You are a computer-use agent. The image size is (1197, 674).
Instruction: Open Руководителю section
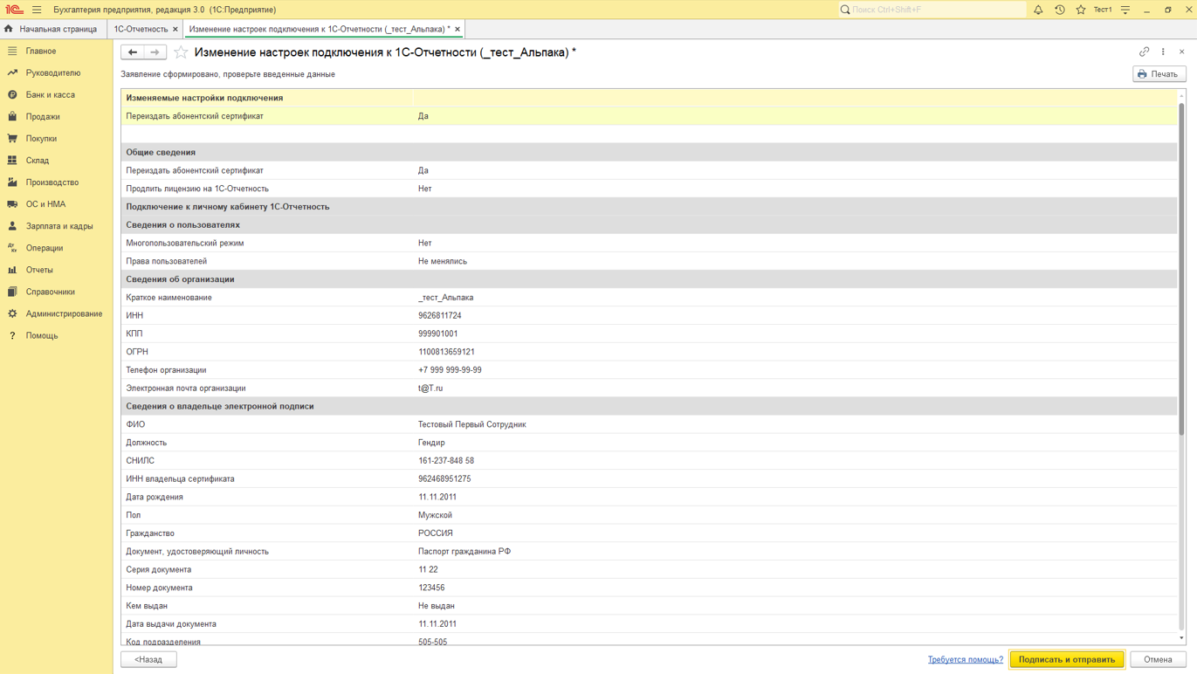pyautogui.click(x=57, y=72)
